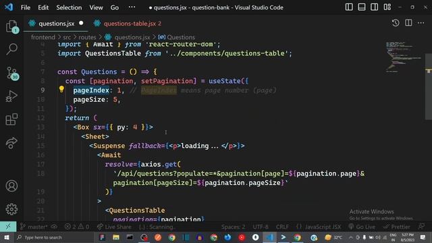Click the synchronize changes cloud icon
Viewport: 432px width, 243px height.
[54, 227]
